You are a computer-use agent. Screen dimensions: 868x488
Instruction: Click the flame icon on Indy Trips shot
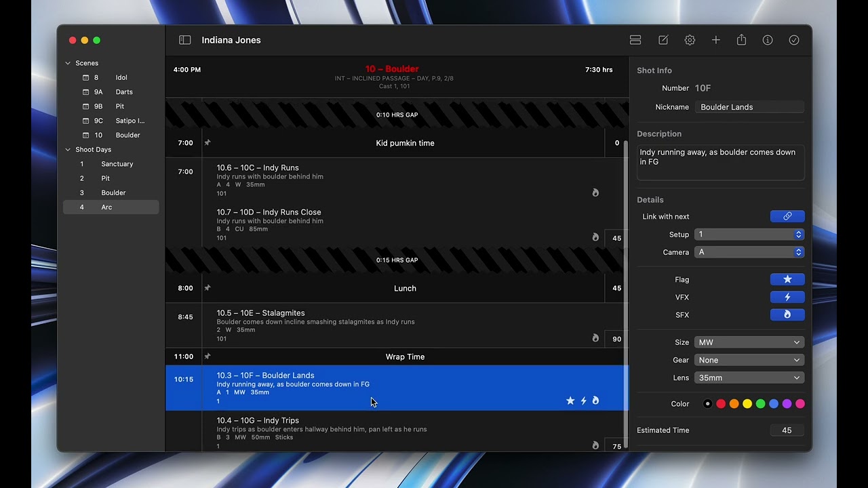595,445
